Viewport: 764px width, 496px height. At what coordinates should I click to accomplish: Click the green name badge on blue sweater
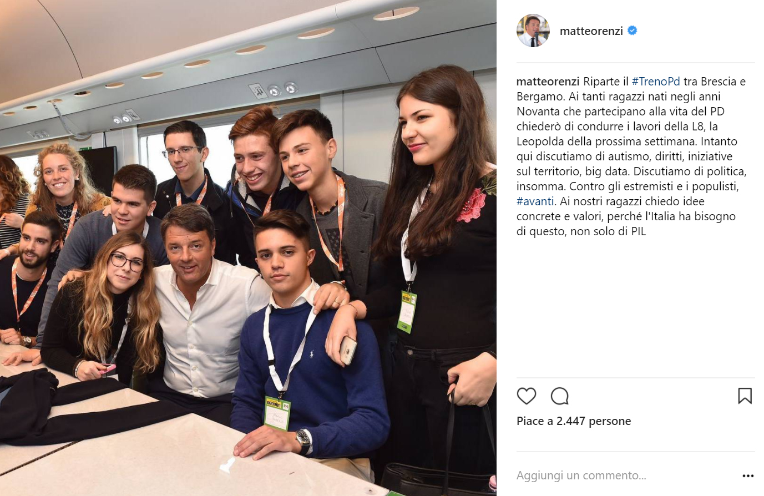click(x=277, y=413)
